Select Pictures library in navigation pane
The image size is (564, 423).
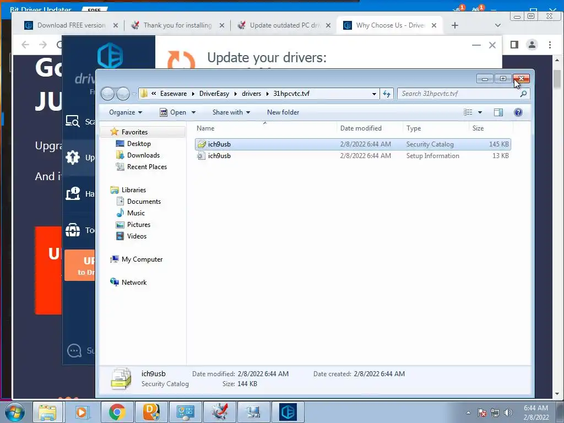pyautogui.click(x=138, y=225)
